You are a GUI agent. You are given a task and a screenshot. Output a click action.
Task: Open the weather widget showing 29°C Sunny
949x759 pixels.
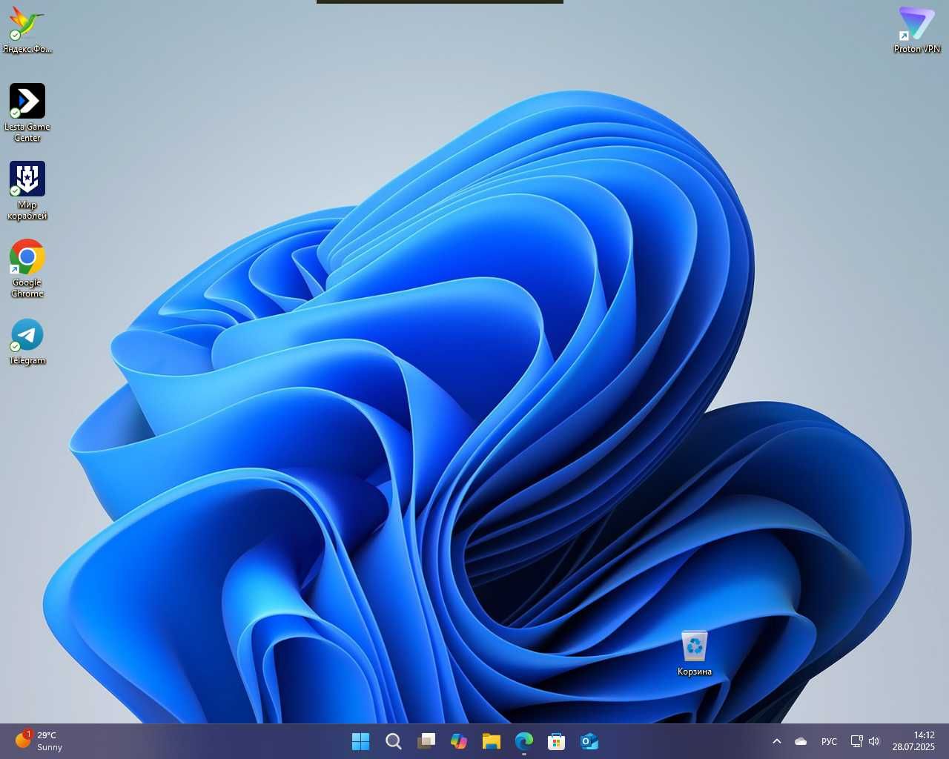[39, 741]
